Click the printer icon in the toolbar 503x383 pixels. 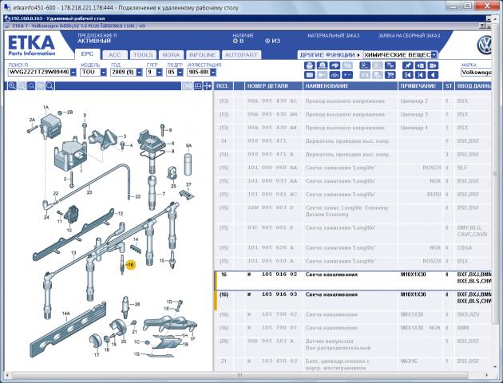click(309, 65)
